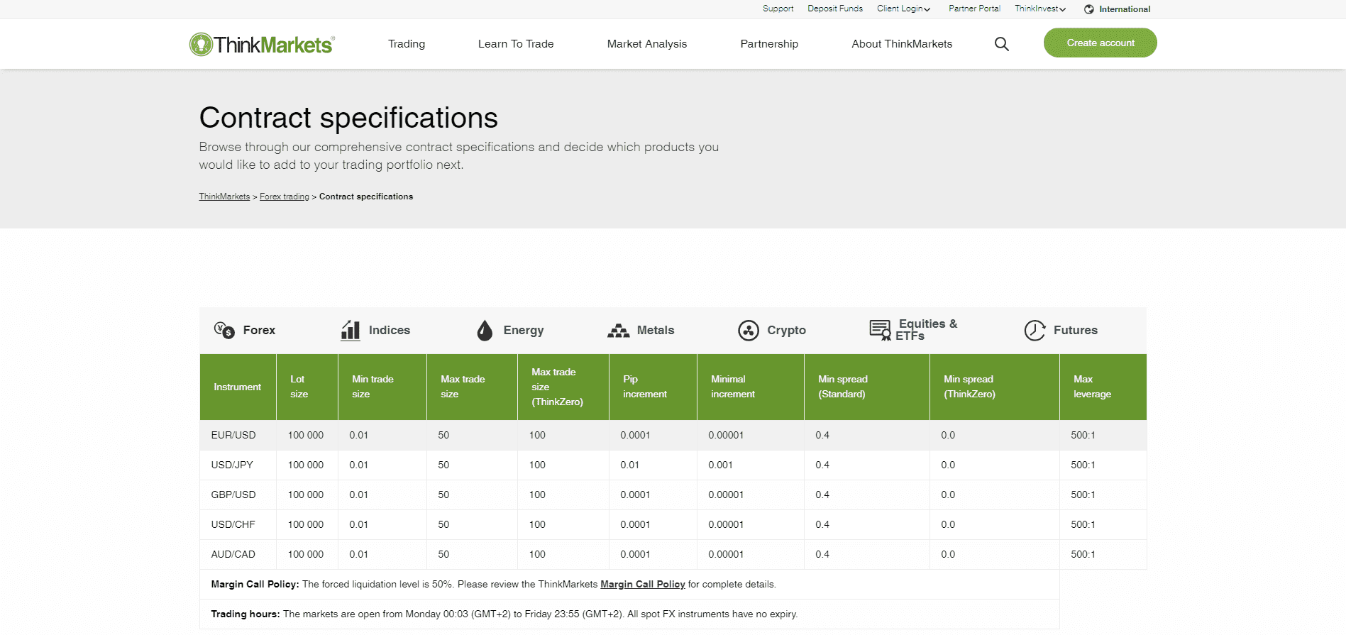1346x635 pixels.
Task: Click the ThinkMarkets logo
Action: (262, 44)
